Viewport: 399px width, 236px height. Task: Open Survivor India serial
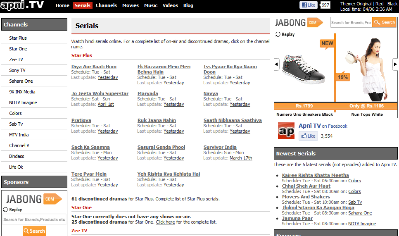(220, 147)
